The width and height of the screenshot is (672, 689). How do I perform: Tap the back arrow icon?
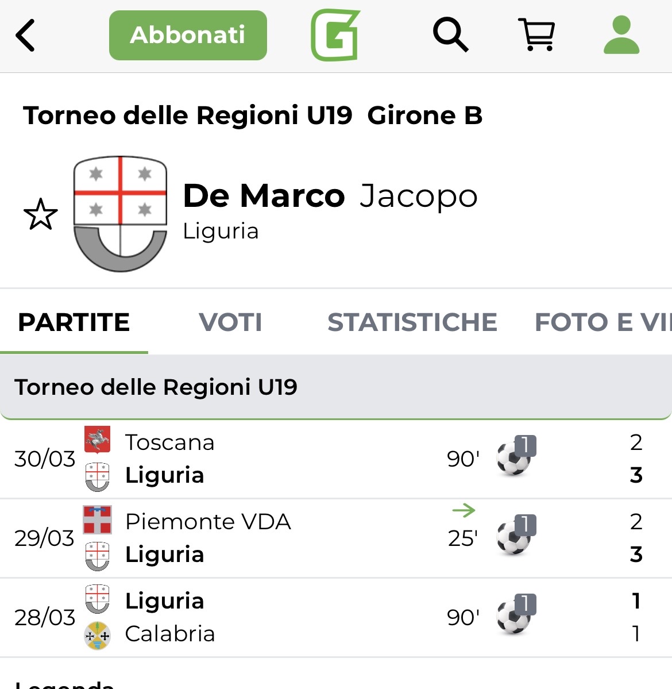point(25,36)
